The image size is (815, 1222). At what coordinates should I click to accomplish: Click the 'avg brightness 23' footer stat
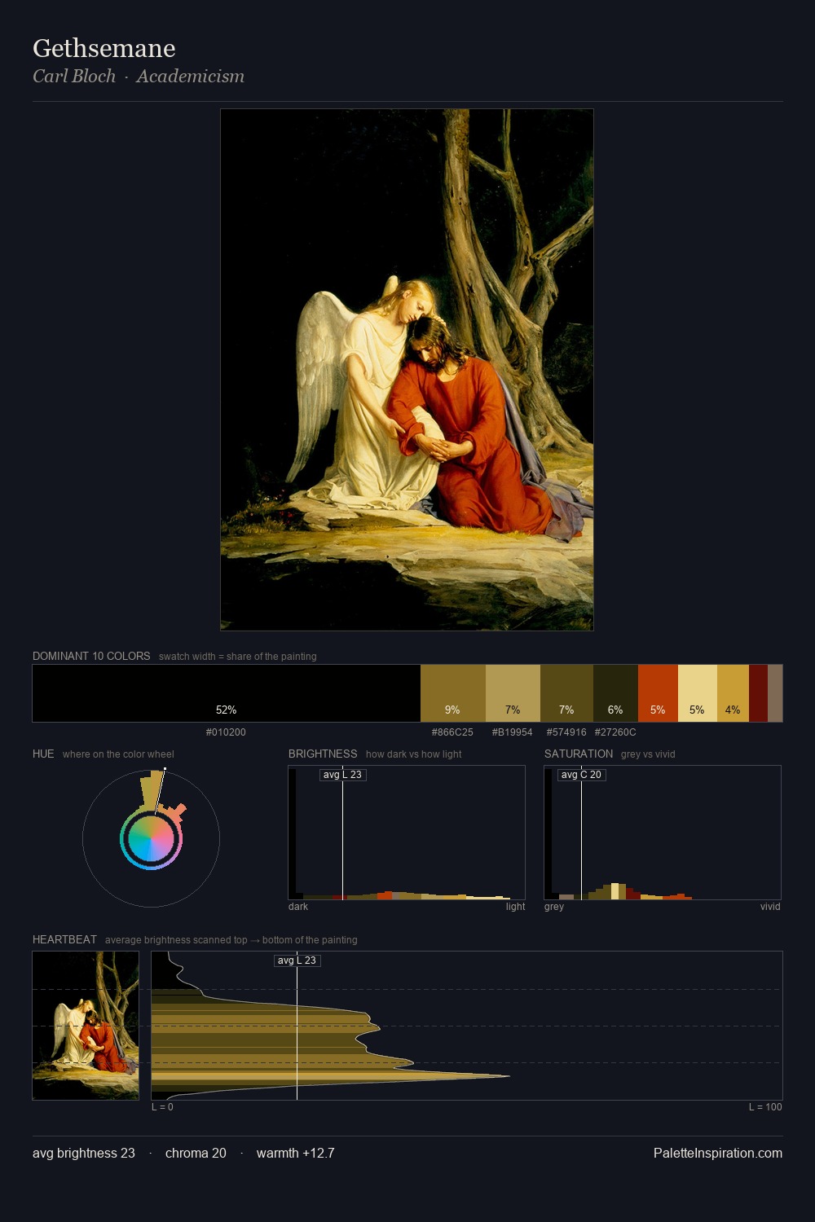(84, 1153)
